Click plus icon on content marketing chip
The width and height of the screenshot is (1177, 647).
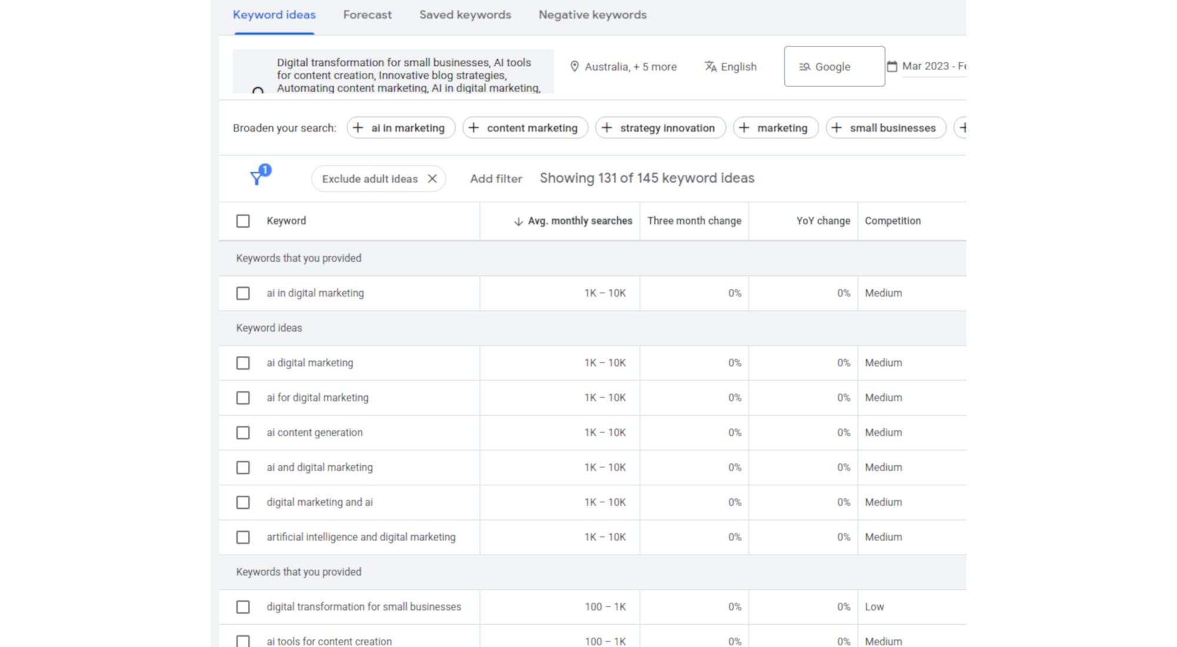(x=474, y=128)
